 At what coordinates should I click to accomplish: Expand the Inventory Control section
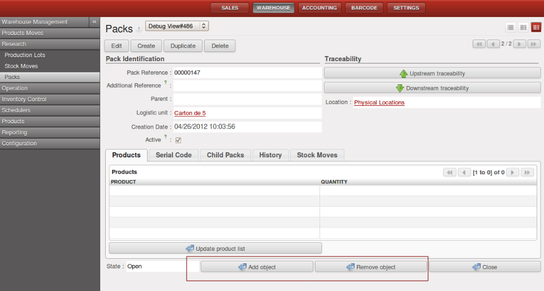click(24, 99)
